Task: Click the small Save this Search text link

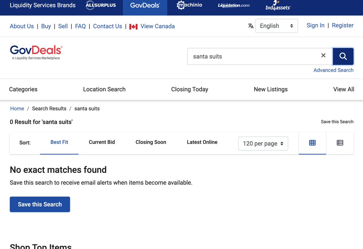Action: pyautogui.click(x=337, y=122)
